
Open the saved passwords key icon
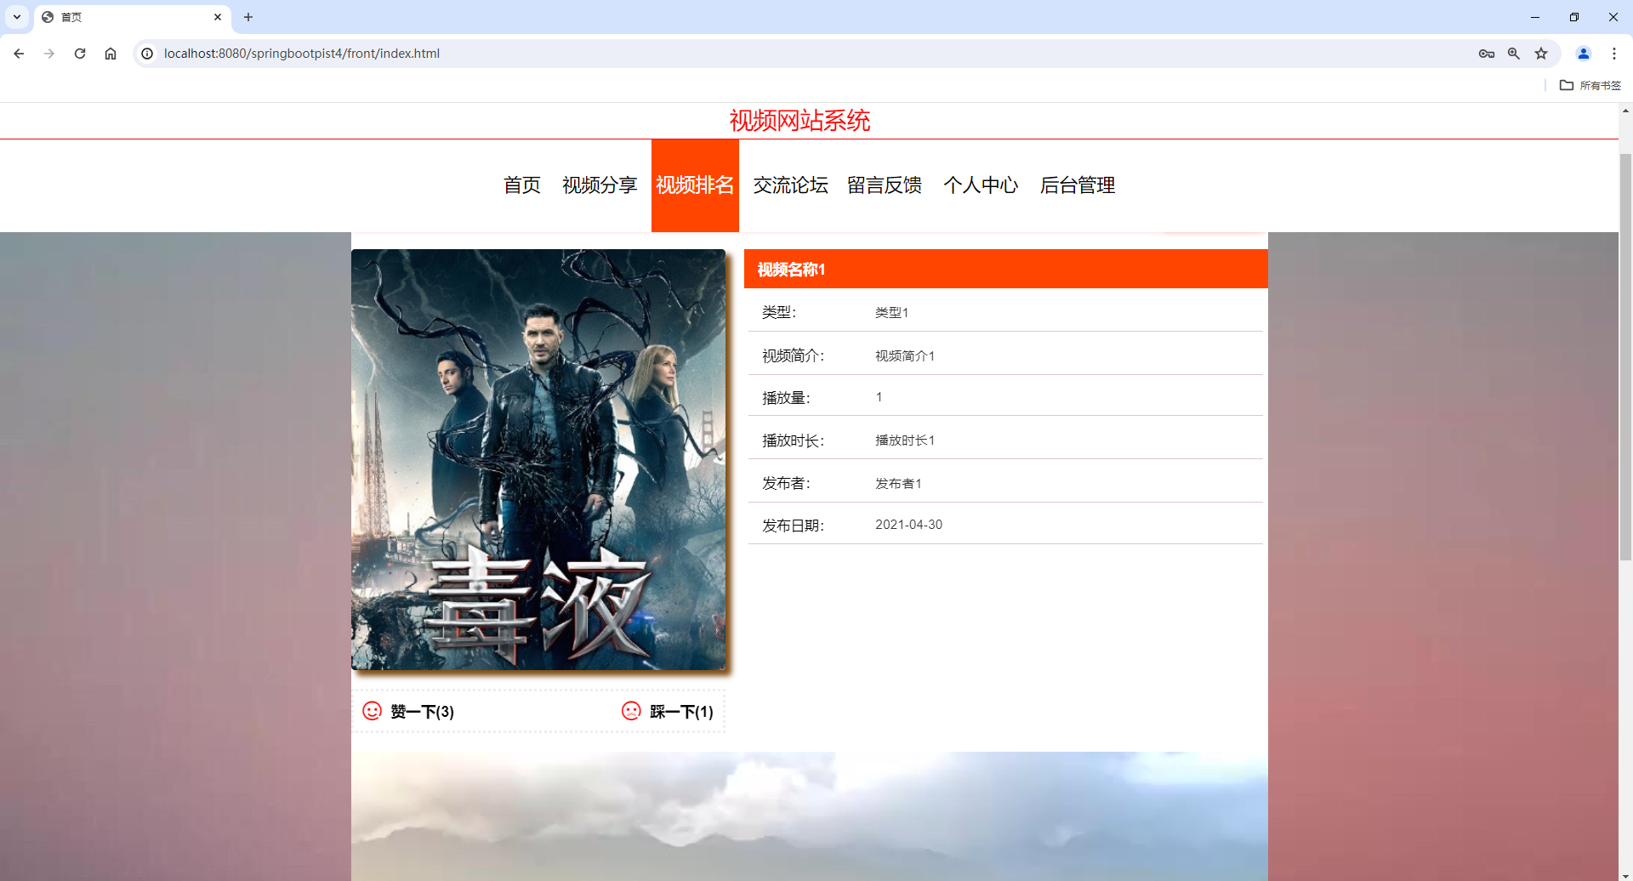(1487, 54)
